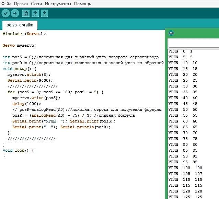Click the Save sketch down-arrow icon
Screen dimensions: 219x199
coord(44,13)
